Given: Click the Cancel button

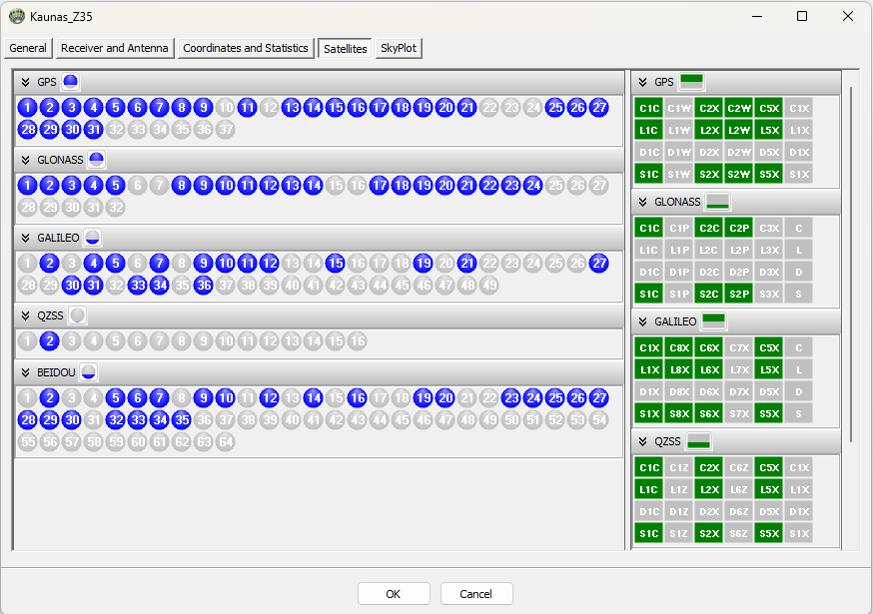Looking at the screenshot, I should coord(476,594).
